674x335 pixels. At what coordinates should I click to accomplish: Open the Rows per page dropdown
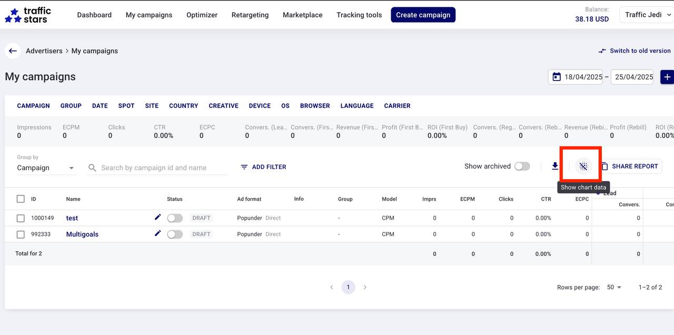tap(614, 287)
